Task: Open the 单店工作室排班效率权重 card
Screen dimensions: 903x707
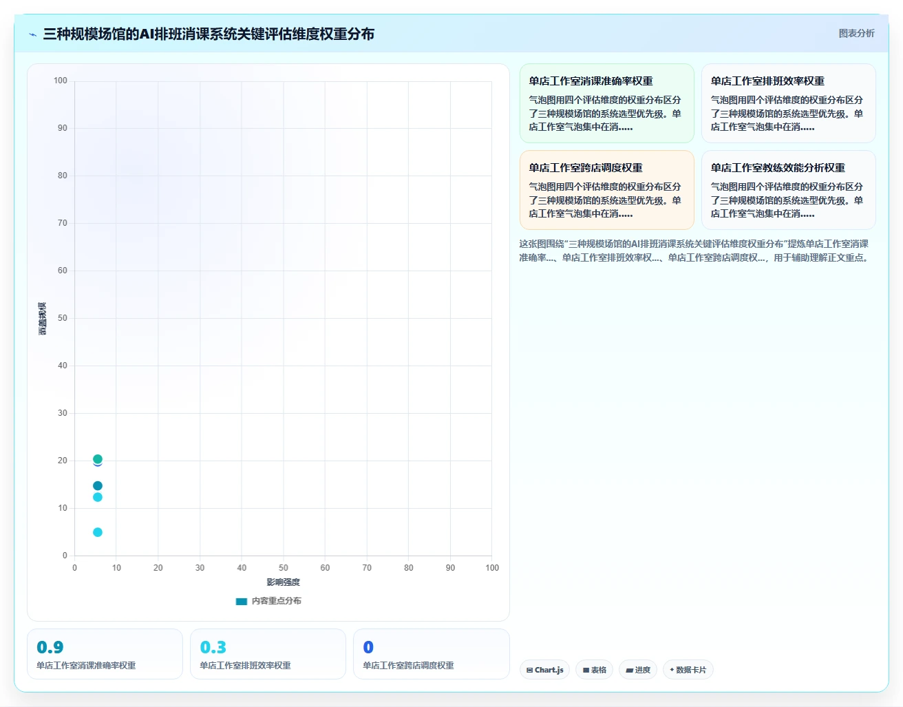Action: 789,103
